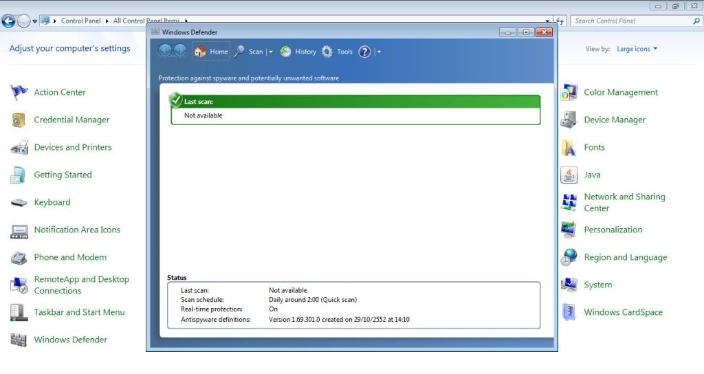The width and height of the screenshot is (704, 374).
Task: Open Taskbar and Start Menu icon
Action: coord(19,313)
